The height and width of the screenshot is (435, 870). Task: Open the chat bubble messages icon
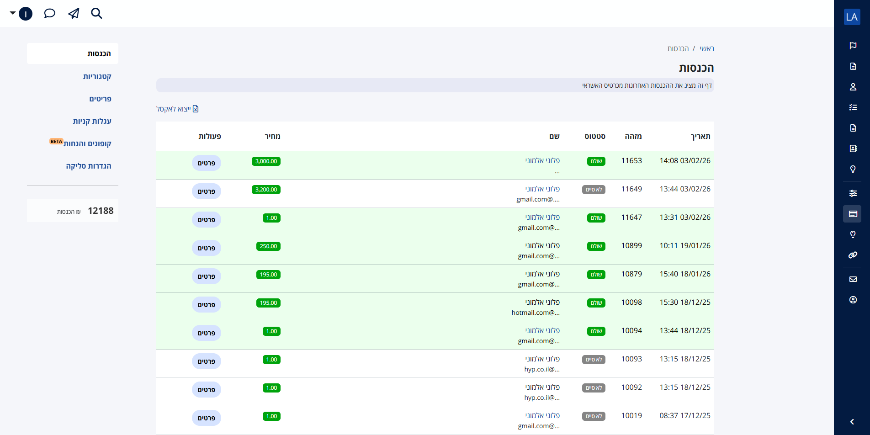tap(49, 14)
